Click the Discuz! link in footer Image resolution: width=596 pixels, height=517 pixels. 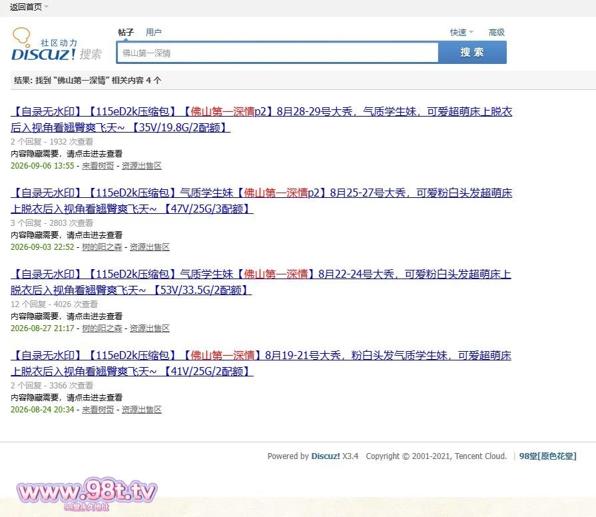tap(326, 456)
